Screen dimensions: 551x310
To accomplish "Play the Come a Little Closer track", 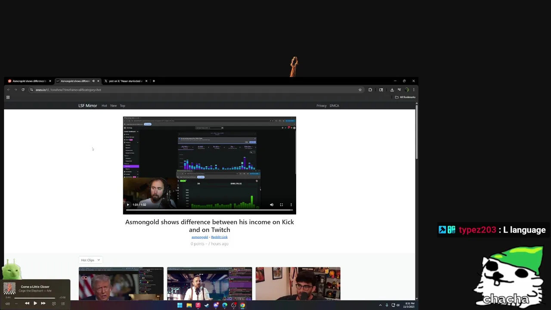I will pyautogui.click(x=35, y=304).
